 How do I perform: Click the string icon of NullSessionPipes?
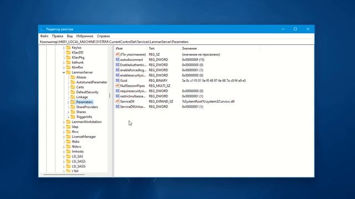click(x=117, y=86)
